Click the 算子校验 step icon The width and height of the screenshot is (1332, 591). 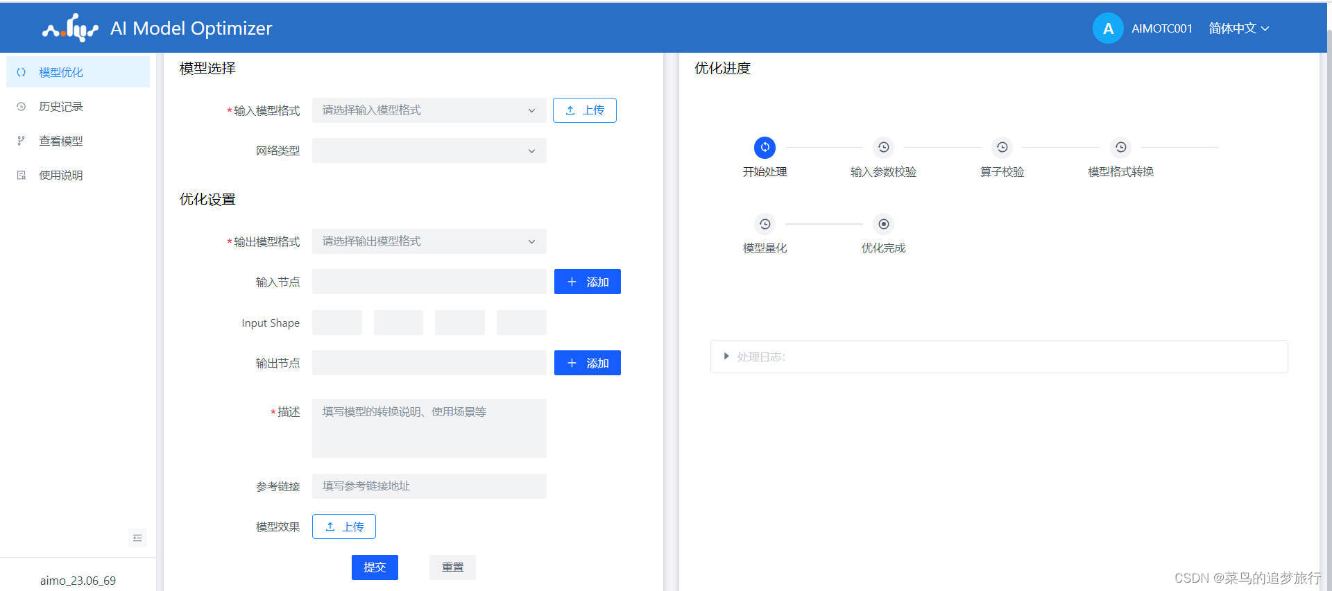(1002, 147)
